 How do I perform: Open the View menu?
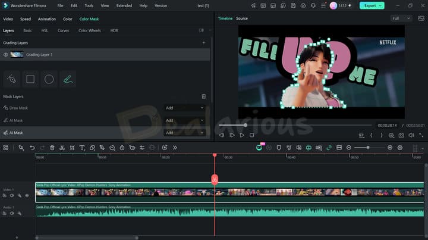(x=105, y=5)
